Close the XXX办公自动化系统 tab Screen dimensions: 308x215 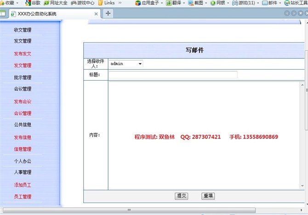tap(96, 14)
